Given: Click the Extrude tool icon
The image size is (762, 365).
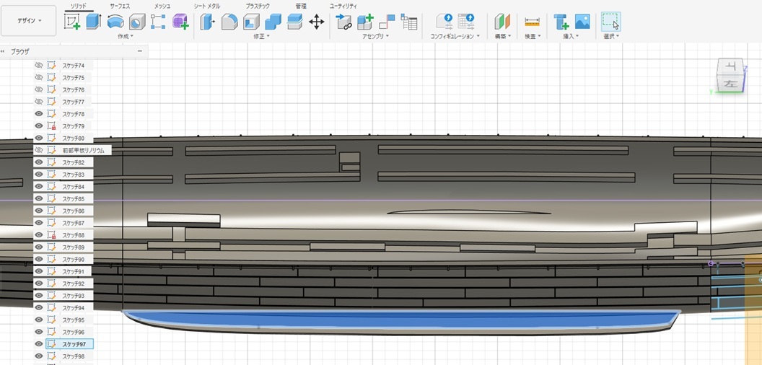Looking at the screenshot, I should click(94, 22).
